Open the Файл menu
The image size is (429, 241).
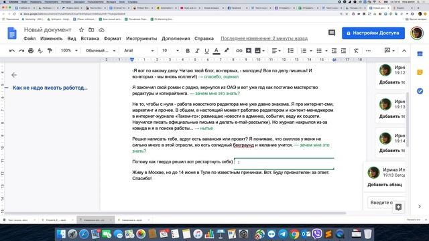[x=29, y=39]
